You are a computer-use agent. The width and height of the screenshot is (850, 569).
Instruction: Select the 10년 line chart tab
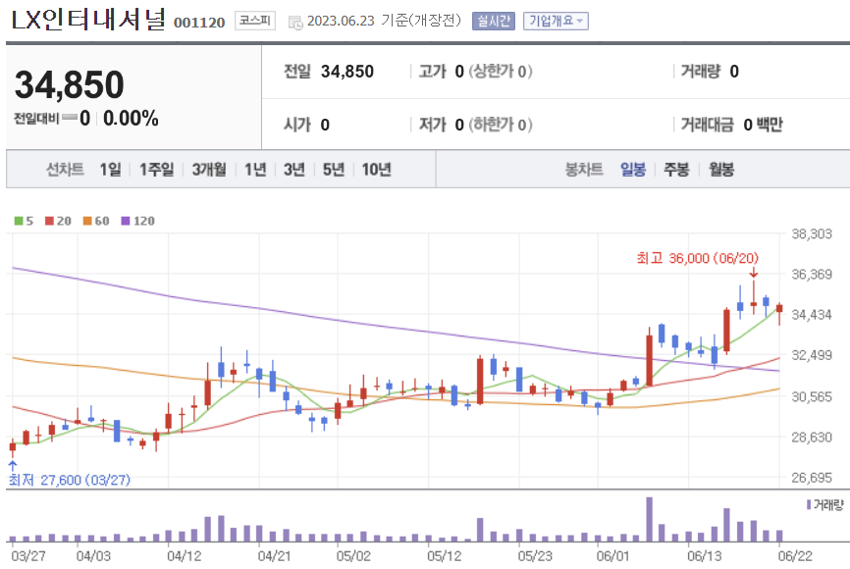[376, 170]
